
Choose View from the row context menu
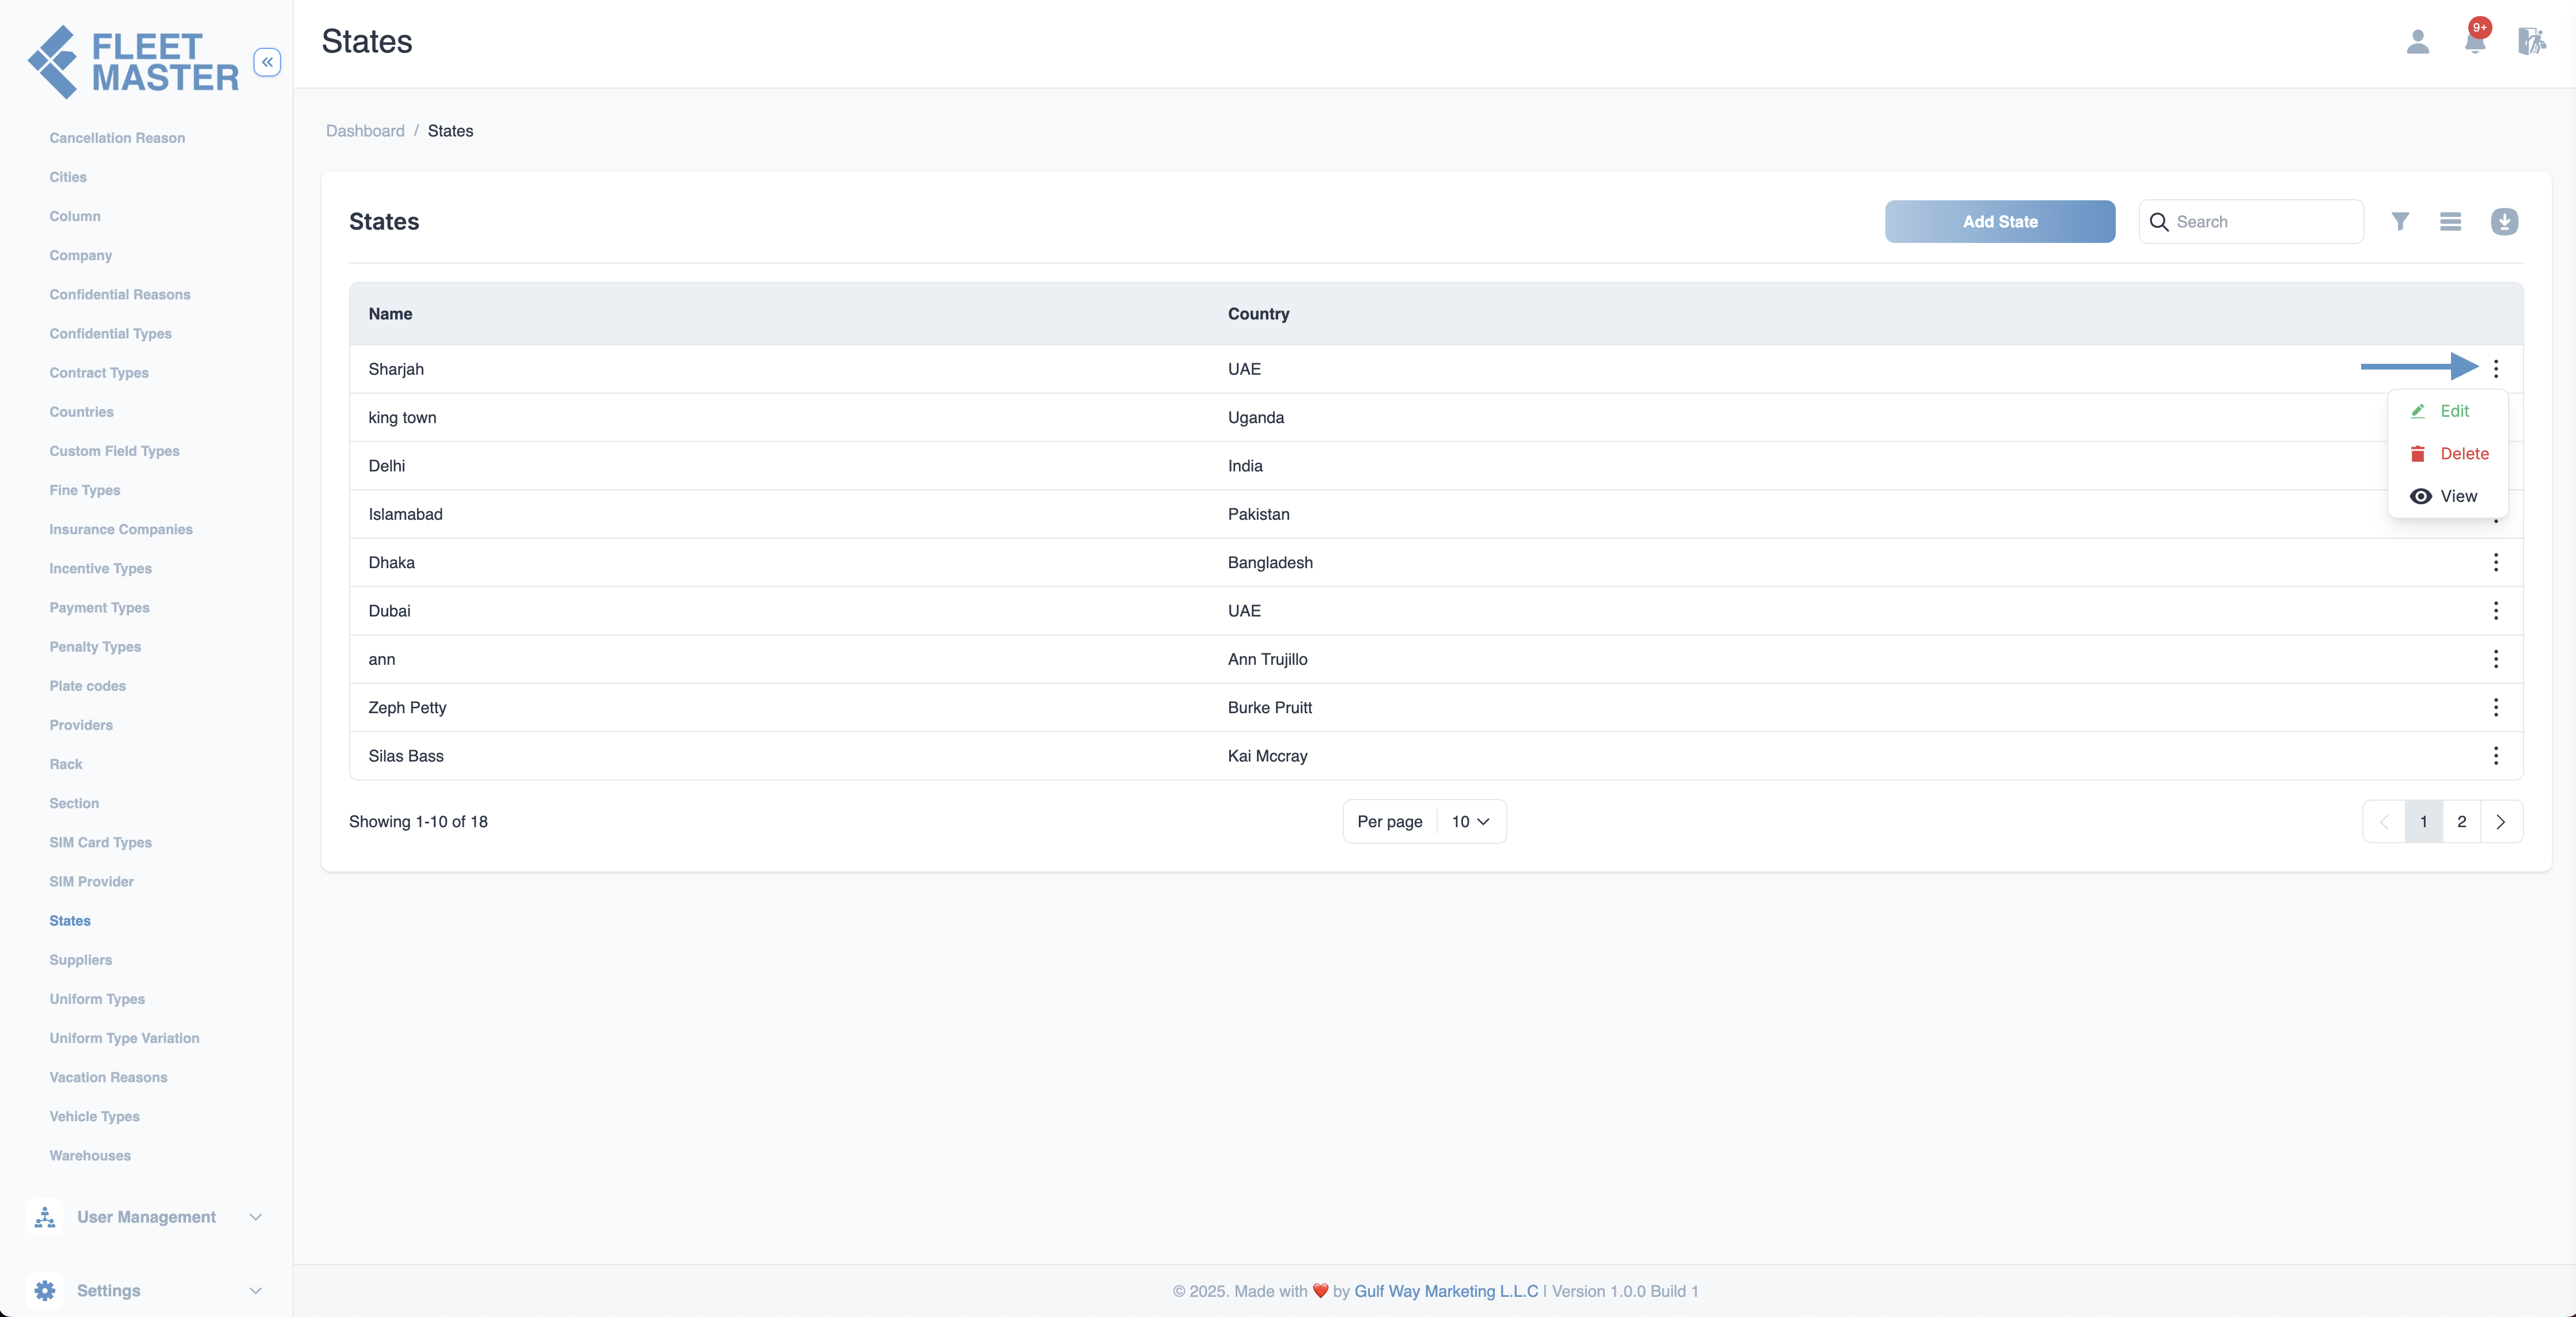(x=2443, y=497)
